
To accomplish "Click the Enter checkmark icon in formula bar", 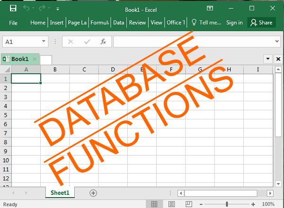I will [x=87, y=42].
